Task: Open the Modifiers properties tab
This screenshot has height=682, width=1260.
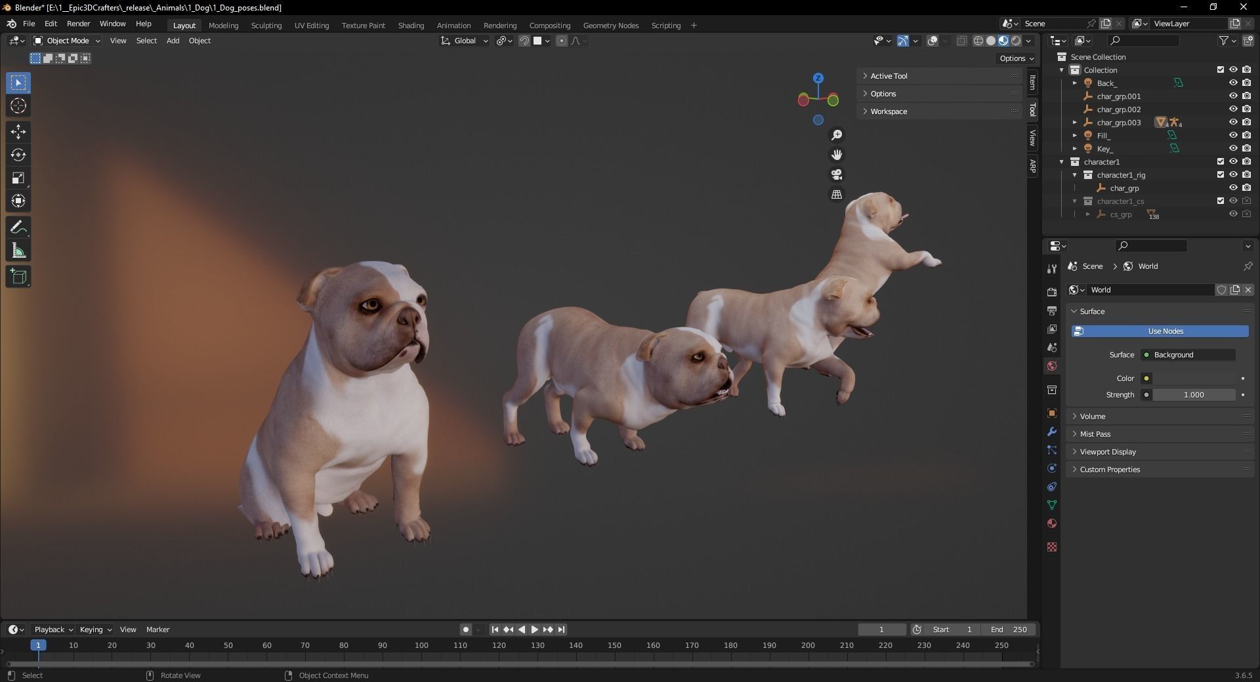Action: click(x=1052, y=431)
